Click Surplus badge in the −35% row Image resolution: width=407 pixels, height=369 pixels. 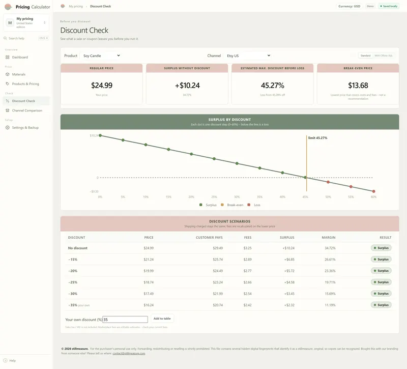[381, 305]
